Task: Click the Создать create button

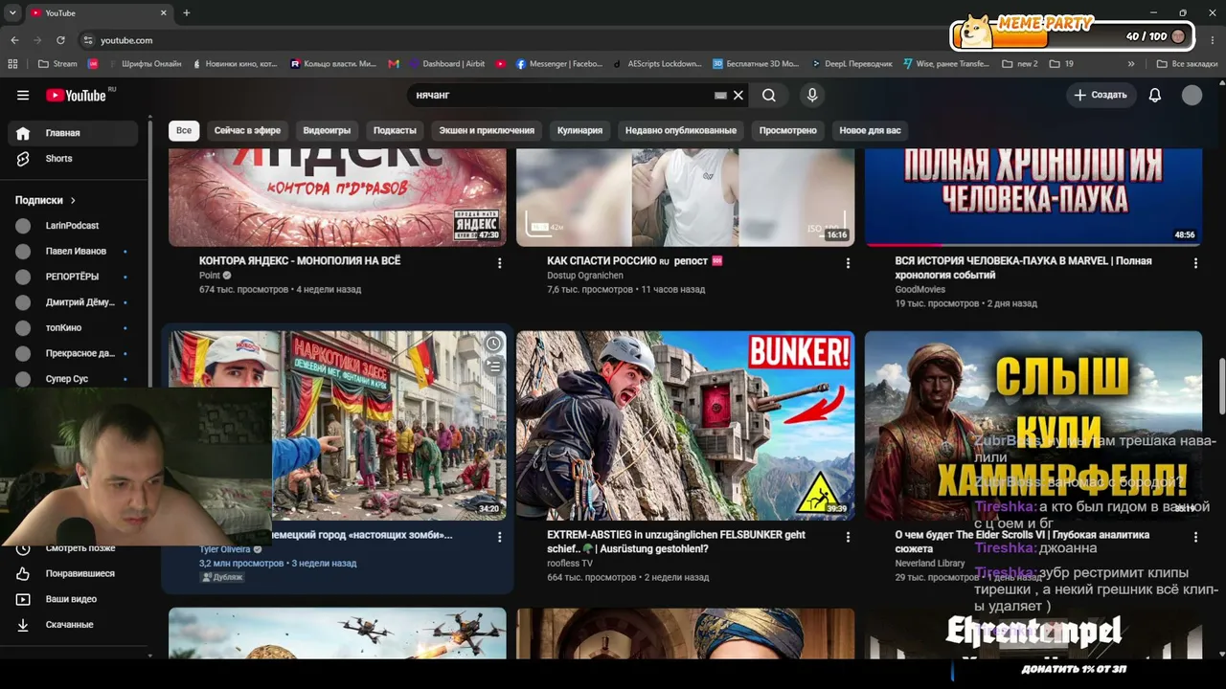Action: click(x=1101, y=95)
